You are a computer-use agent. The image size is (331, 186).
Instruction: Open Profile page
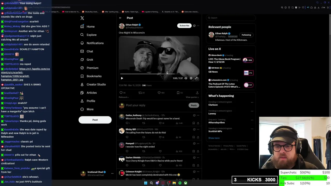tap(88, 101)
